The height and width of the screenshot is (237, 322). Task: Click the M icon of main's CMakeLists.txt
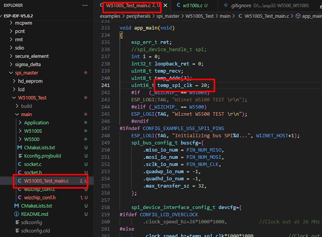point(20,148)
